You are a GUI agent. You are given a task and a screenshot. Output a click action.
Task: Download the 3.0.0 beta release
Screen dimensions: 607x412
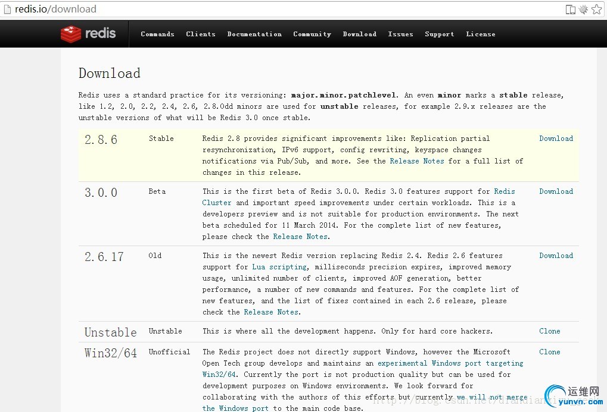(556, 191)
